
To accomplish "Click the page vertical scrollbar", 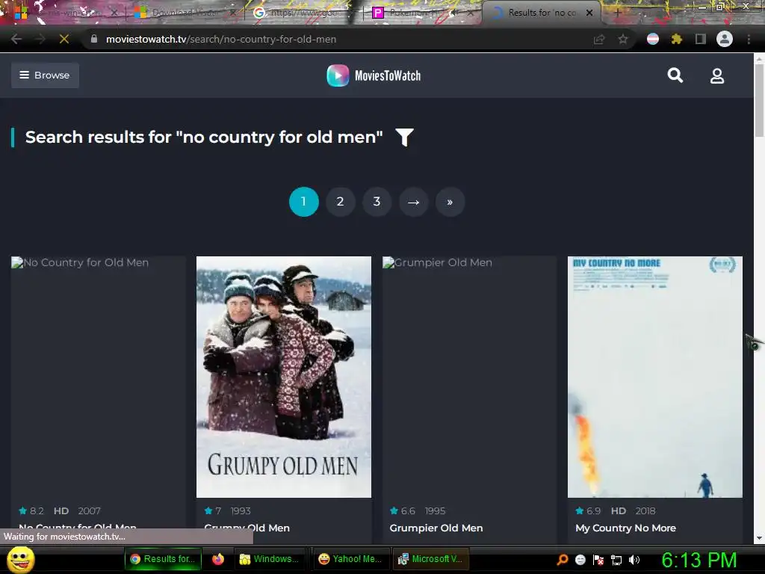I will [759, 101].
